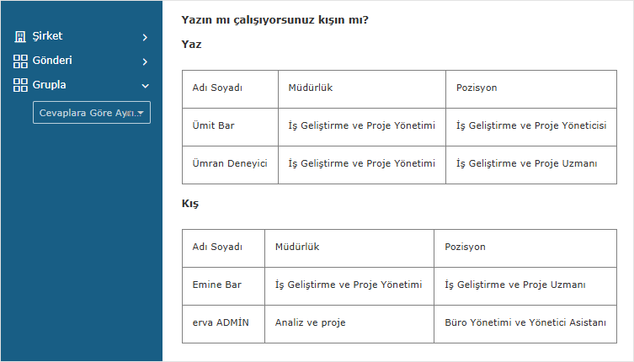Click the Şirket building icon
Image resolution: width=634 pixels, height=362 pixels.
coord(21,37)
